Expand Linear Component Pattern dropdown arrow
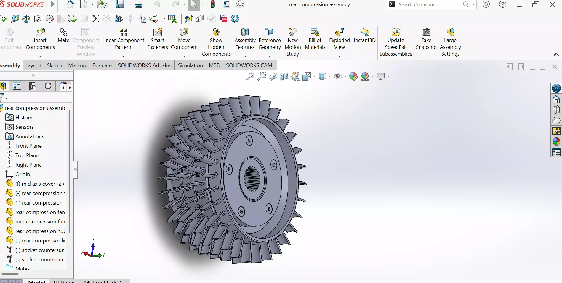Viewport: 562px width, 283px height. tap(123, 56)
